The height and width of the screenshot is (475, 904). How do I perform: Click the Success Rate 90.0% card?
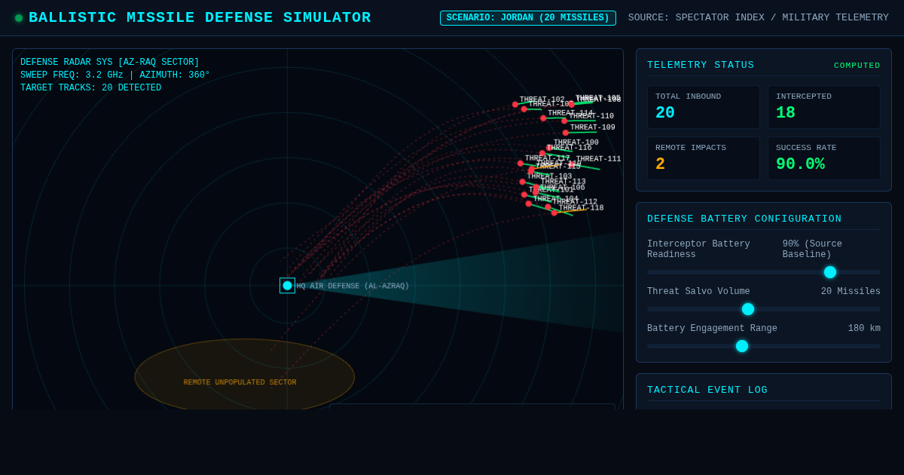[824, 158]
